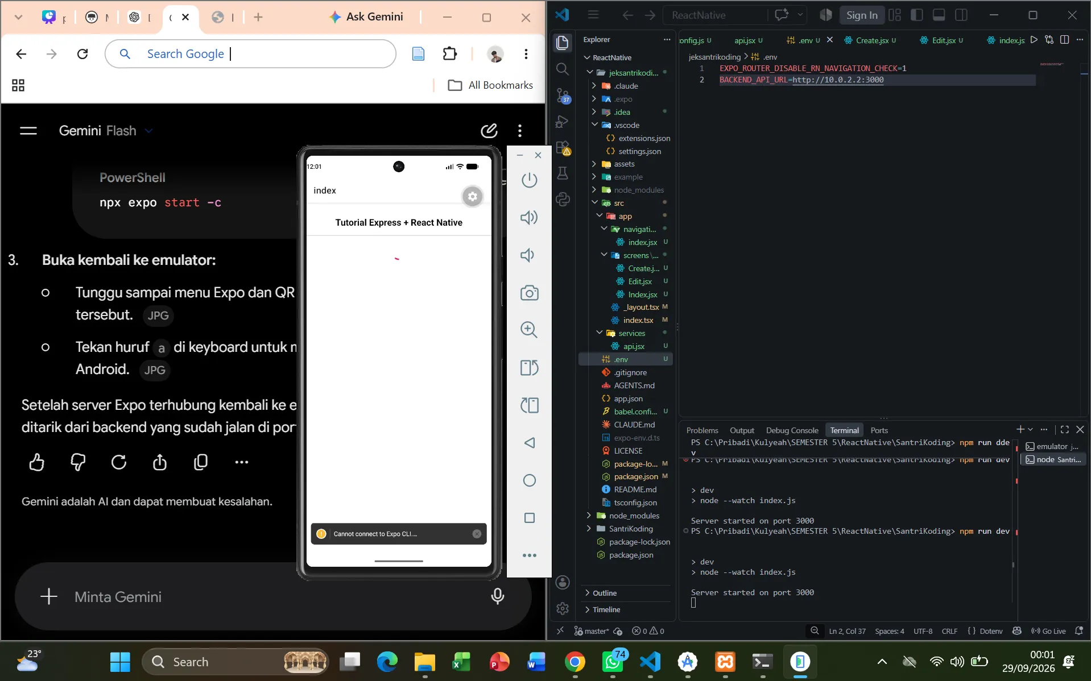Open Manage gear in VS Code activity bar
The width and height of the screenshot is (1091, 681).
pos(562,608)
